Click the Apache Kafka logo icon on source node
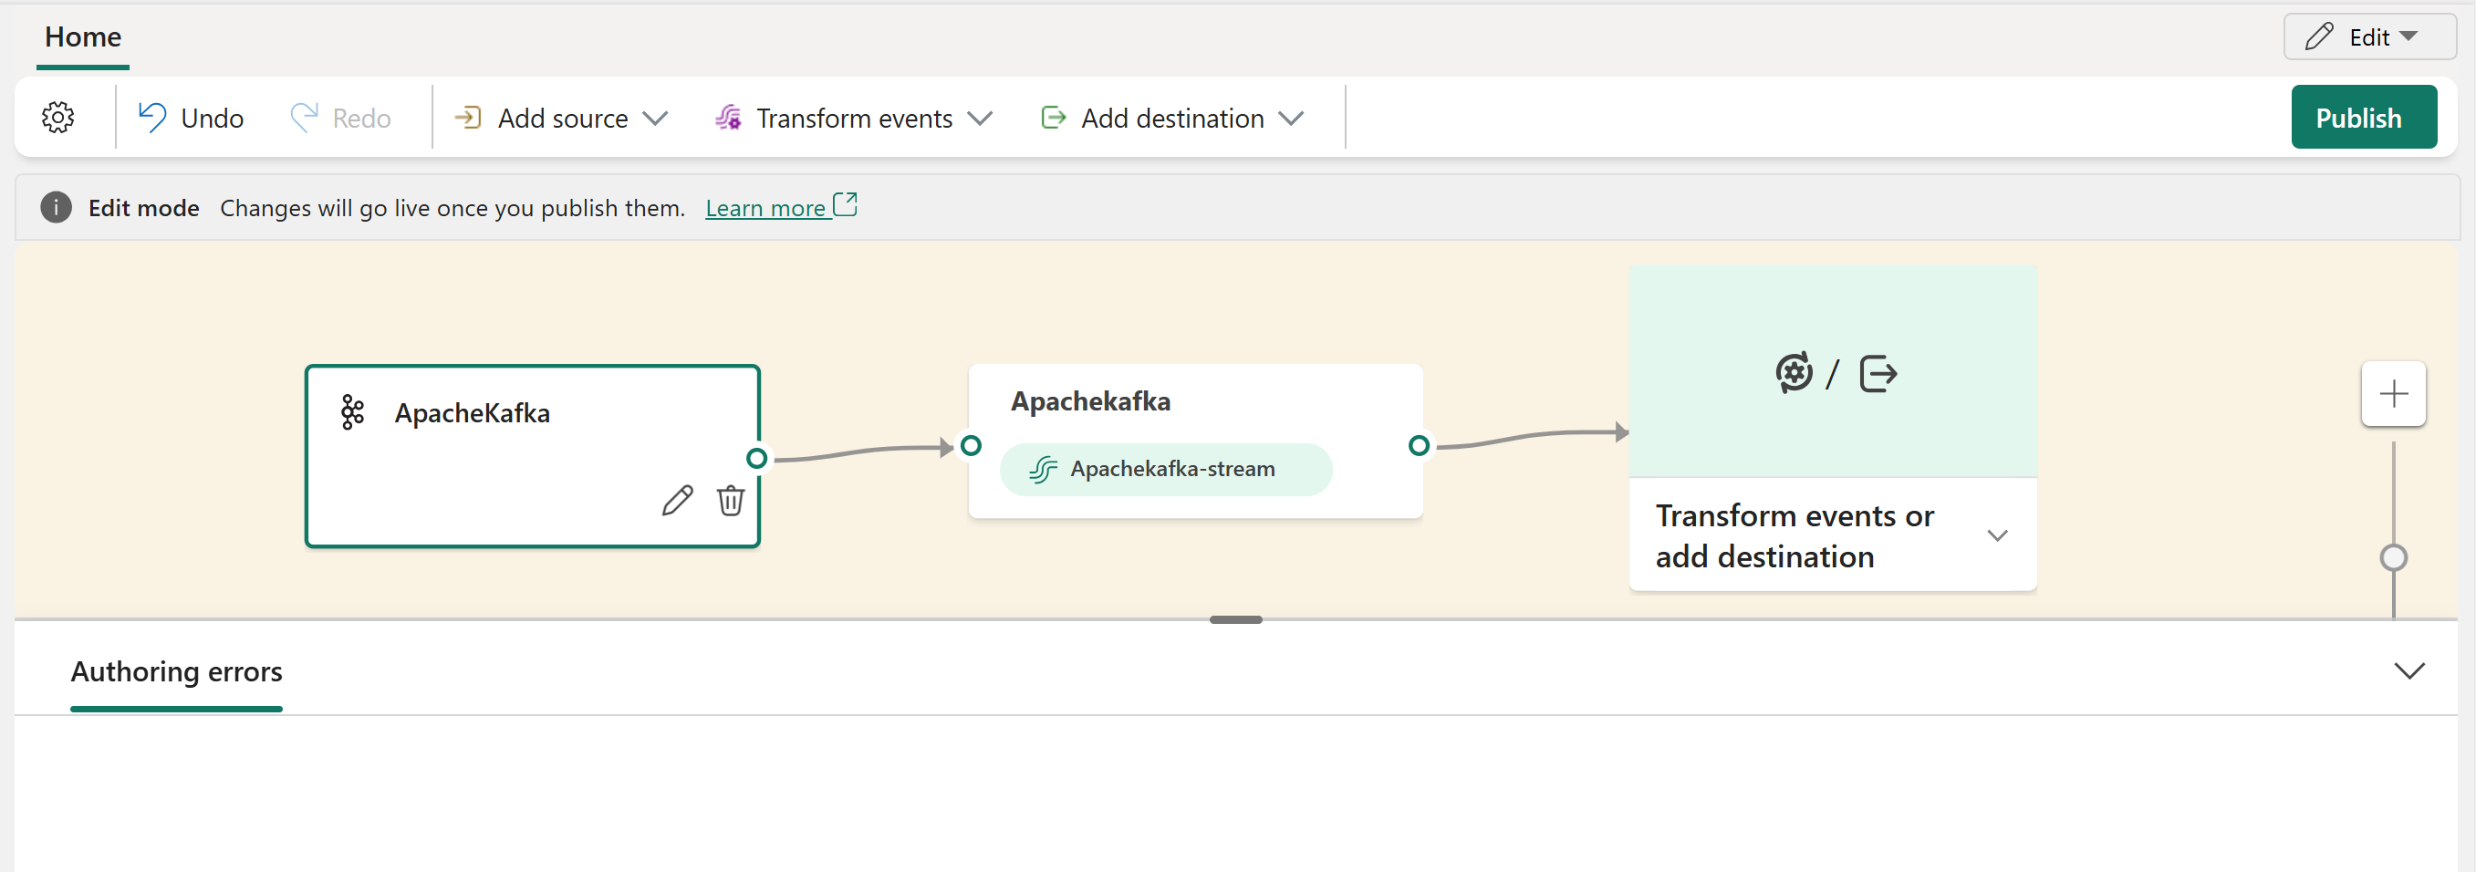The width and height of the screenshot is (2476, 872). pos(353,412)
